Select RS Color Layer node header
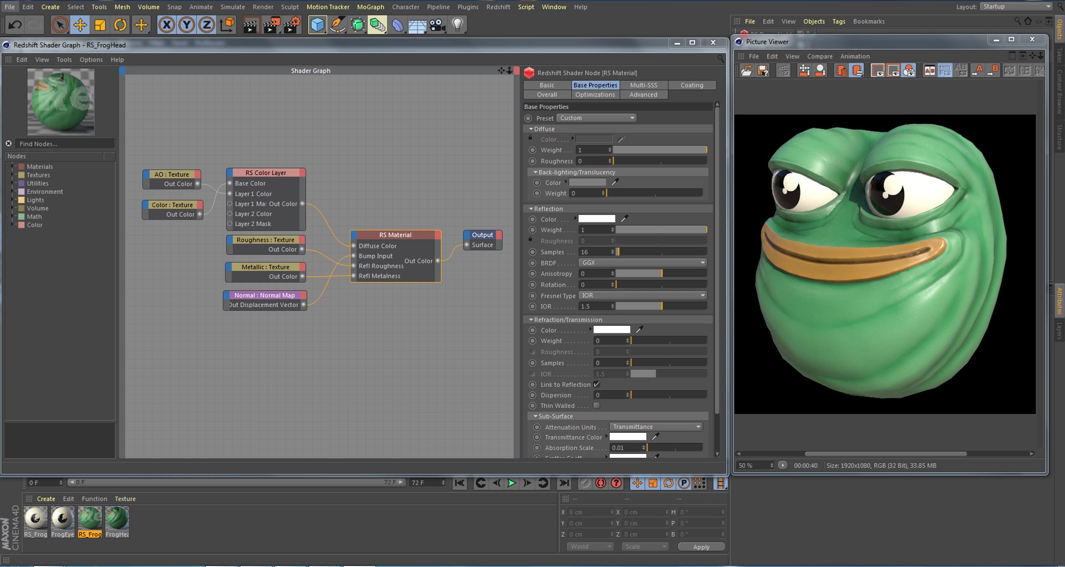This screenshot has height=567, width=1065. pyautogui.click(x=266, y=173)
